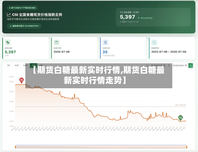
Task: Click the 2026-07-08 data date value
Action: tap(61, 52)
